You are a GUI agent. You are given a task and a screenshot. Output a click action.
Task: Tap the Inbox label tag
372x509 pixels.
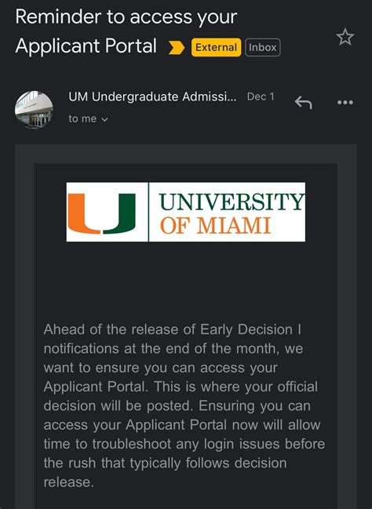[262, 47]
